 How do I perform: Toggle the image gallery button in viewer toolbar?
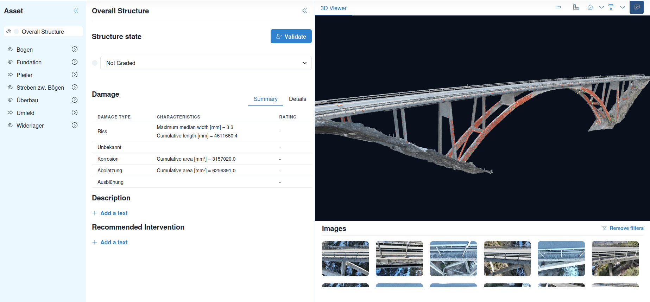[637, 7]
